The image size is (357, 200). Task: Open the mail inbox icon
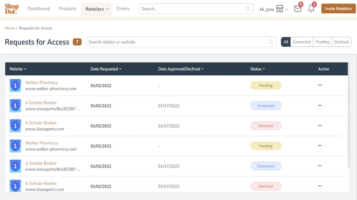pos(298,9)
